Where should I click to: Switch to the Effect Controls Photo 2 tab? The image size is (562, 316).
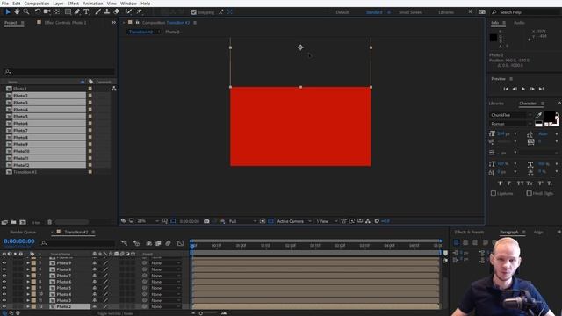65,23
